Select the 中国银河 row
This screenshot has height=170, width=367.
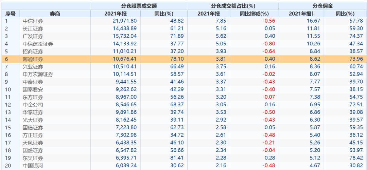[183, 166]
